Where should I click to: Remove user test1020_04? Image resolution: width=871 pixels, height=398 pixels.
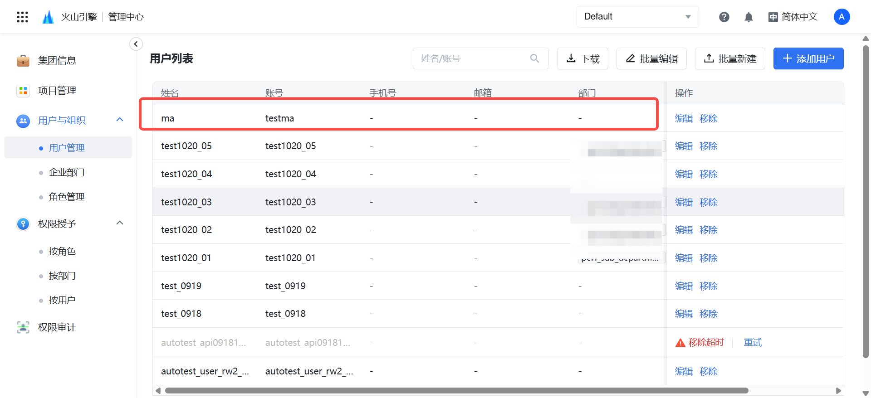click(708, 174)
